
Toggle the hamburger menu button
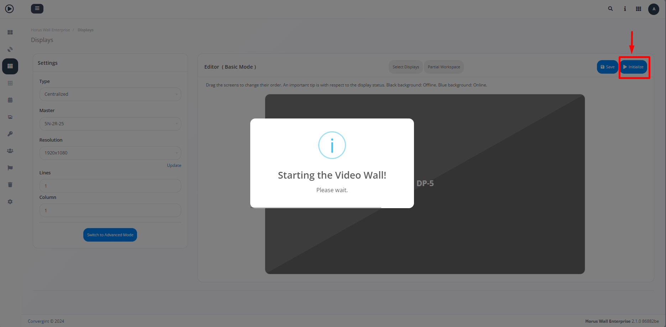coord(37,9)
